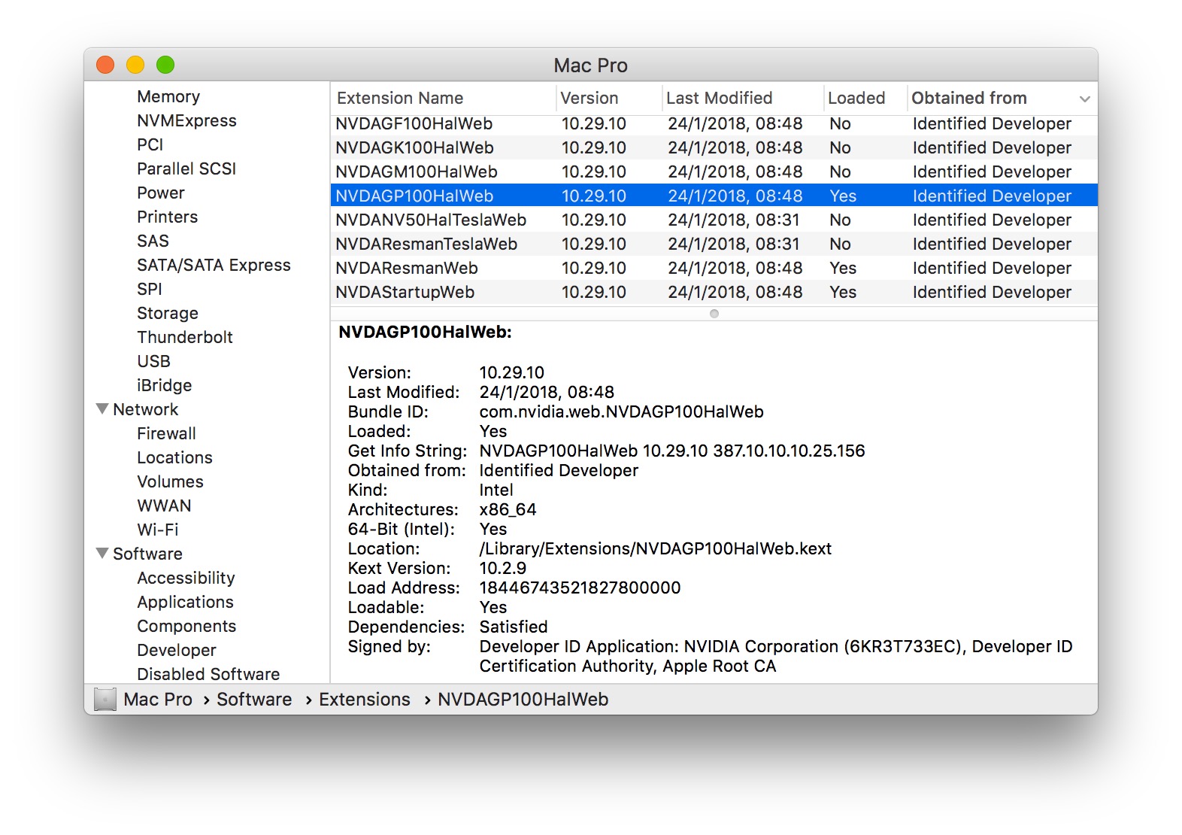
Task: Select WWAN in the sidebar
Action: (164, 506)
